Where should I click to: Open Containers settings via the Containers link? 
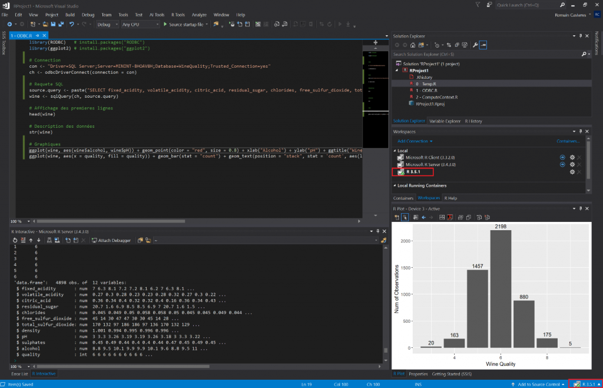(567, 141)
